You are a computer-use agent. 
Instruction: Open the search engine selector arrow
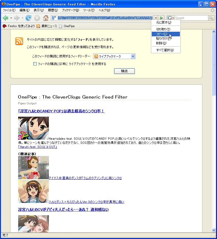(173, 18)
